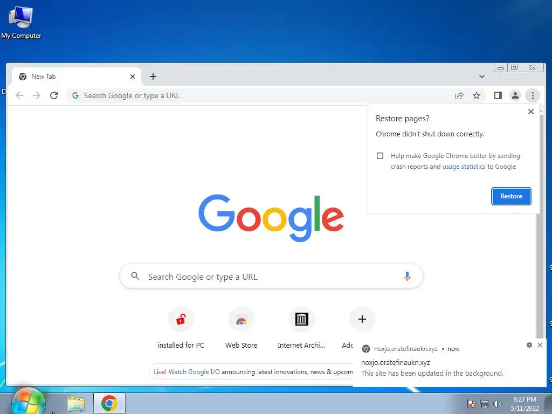Open the Internet Archive shortcut
552x414 pixels.
click(x=301, y=328)
